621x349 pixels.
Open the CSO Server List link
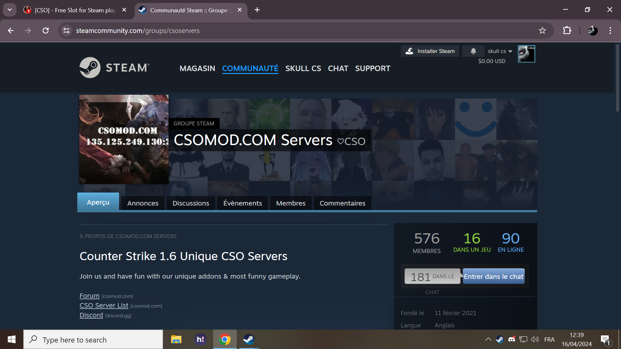click(x=104, y=305)
